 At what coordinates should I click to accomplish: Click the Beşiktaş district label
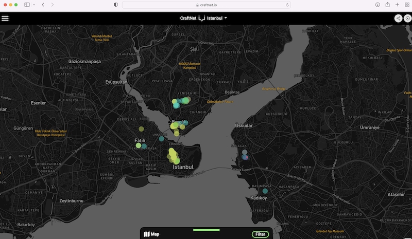click(x=232, y=92)
